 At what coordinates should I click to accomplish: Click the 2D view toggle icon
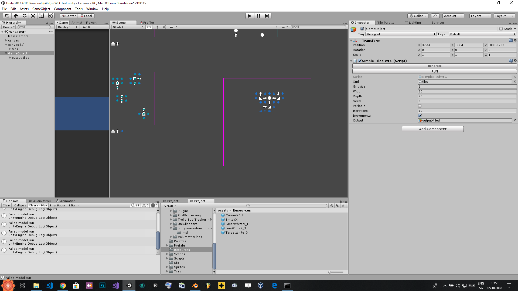[x=149, y=27]
